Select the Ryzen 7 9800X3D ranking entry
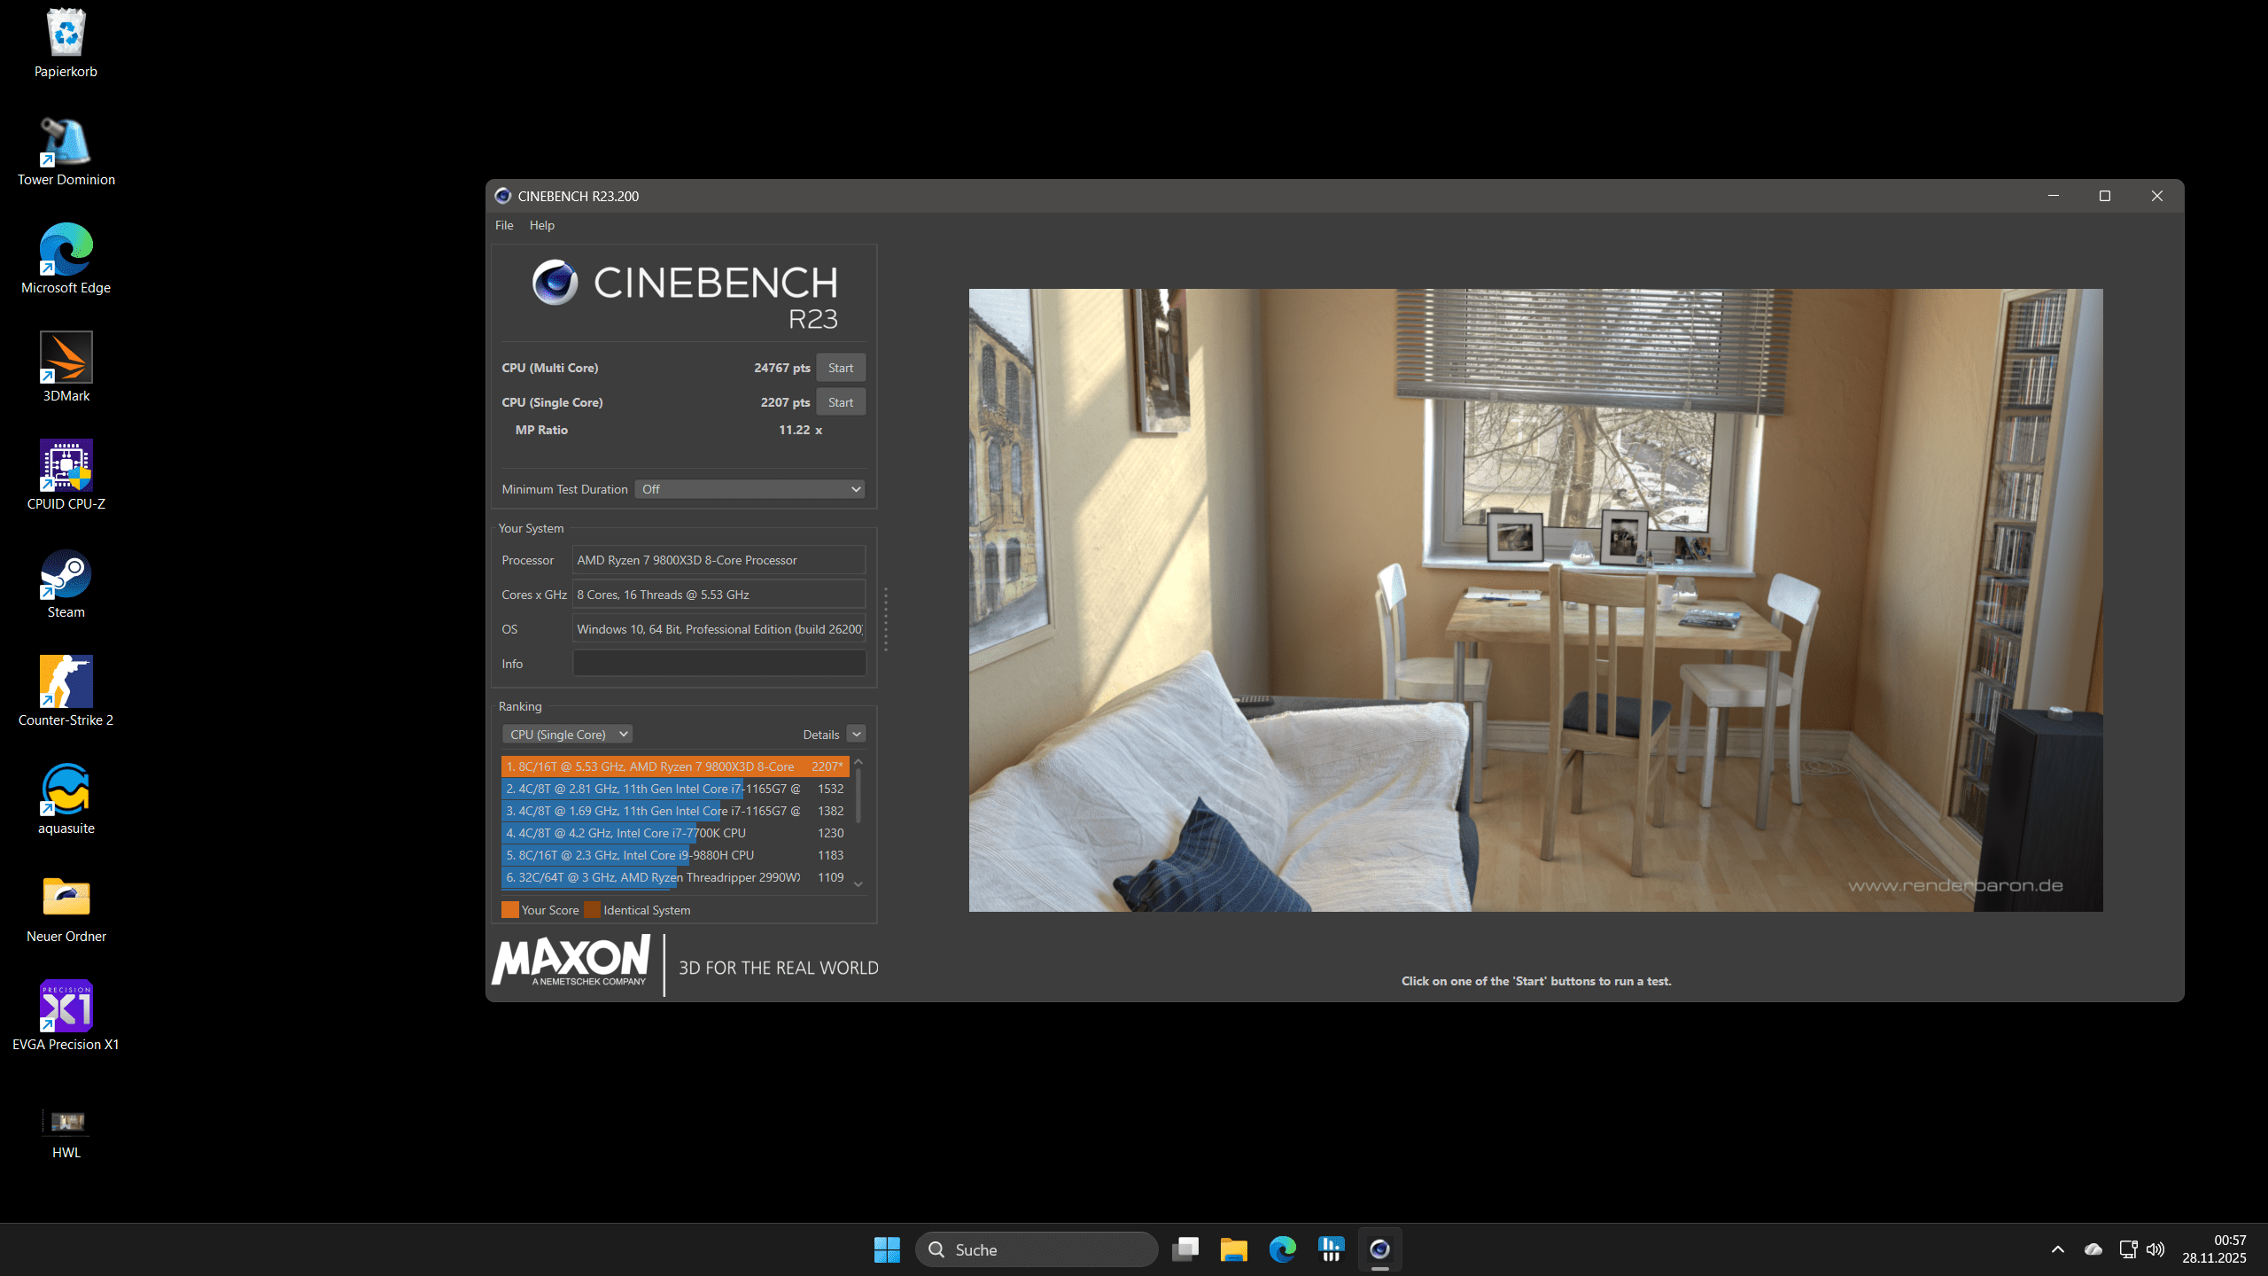 (x=673, y=766)
